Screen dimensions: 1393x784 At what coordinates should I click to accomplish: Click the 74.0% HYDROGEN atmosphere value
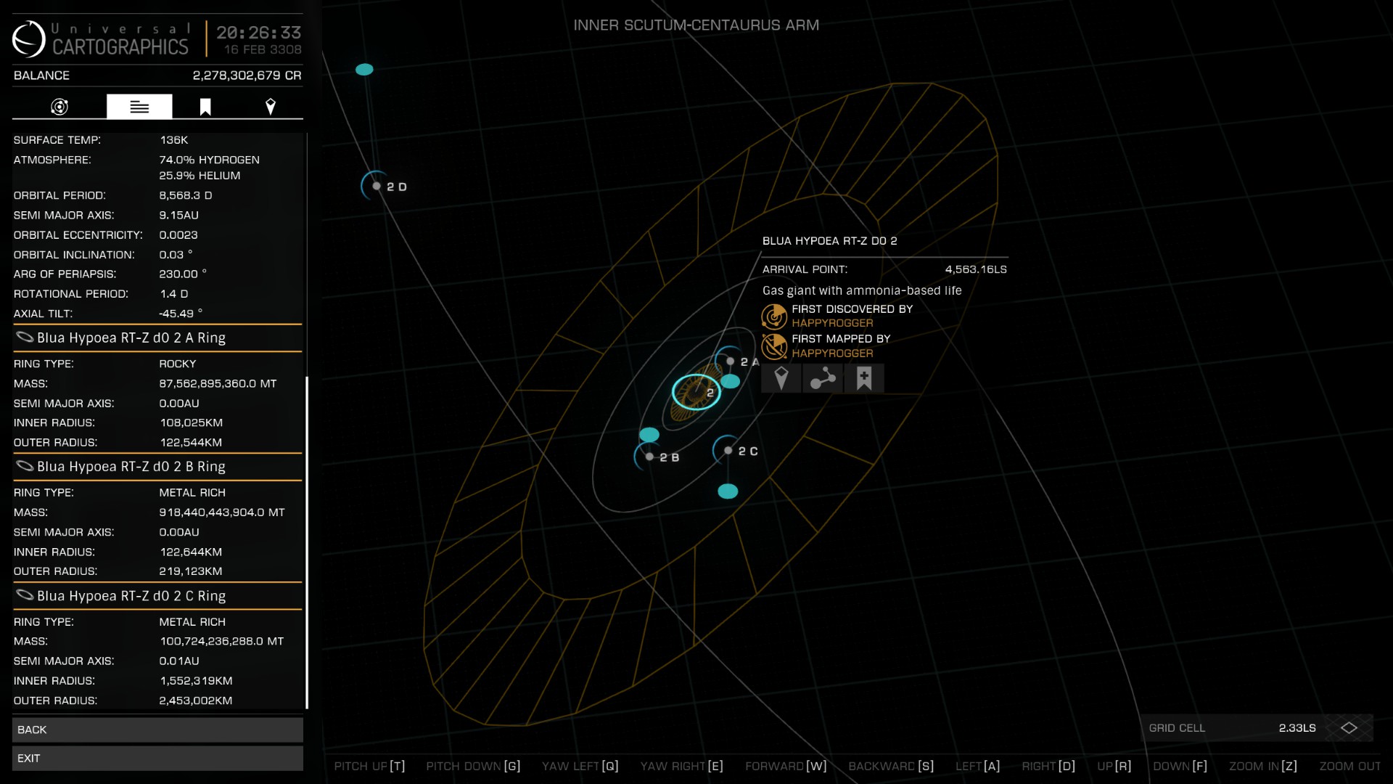209,160
